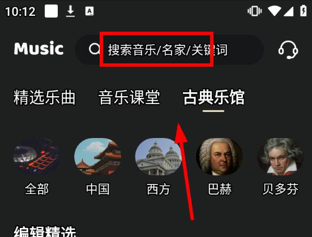Image resolution: width=312 pixels, height=237 pixels.
Task: Open the 西方 domed building category image
Action: pyautogui.click(x=159, y=157)
